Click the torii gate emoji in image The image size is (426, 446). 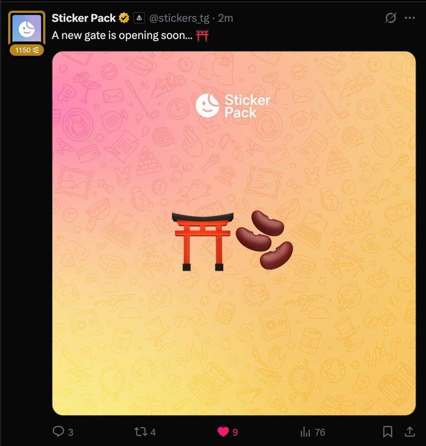click(x=203, y=241)
